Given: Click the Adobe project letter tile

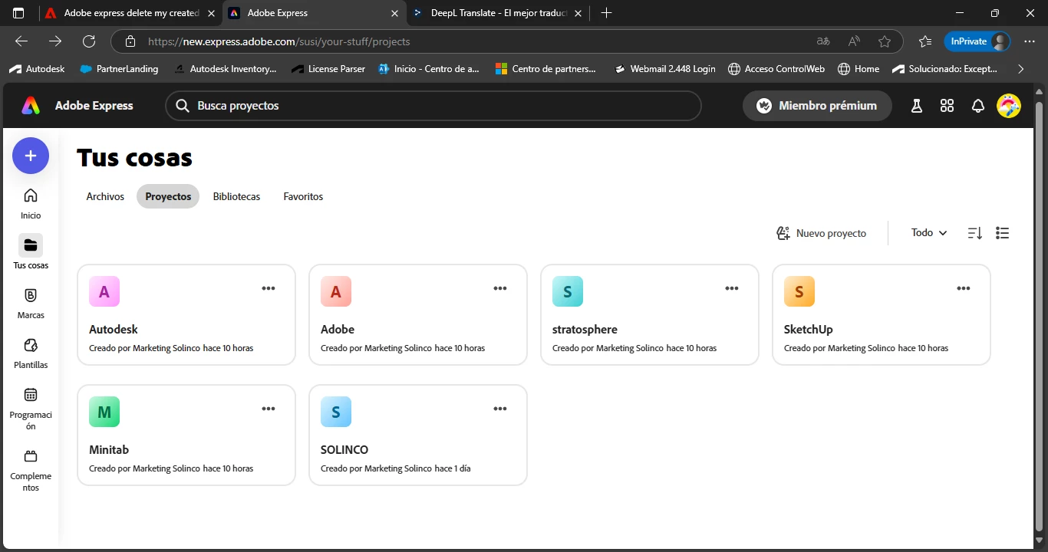Looking at the screenshot, I should coord(336,291).
